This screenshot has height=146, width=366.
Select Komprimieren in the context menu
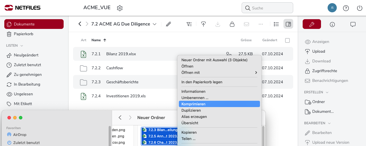click(193, 104)
